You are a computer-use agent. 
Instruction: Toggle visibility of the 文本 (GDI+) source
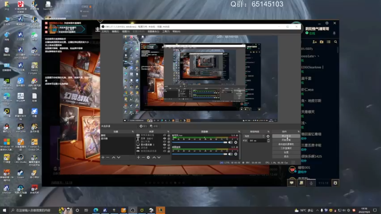164,138
